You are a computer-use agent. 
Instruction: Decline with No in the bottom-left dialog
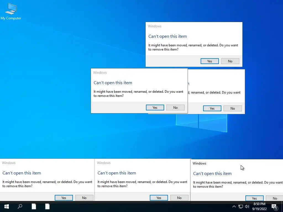point(84,198)
